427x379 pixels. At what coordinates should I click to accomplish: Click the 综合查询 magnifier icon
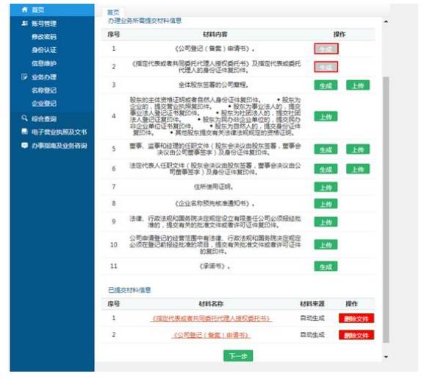coord(24,118)
